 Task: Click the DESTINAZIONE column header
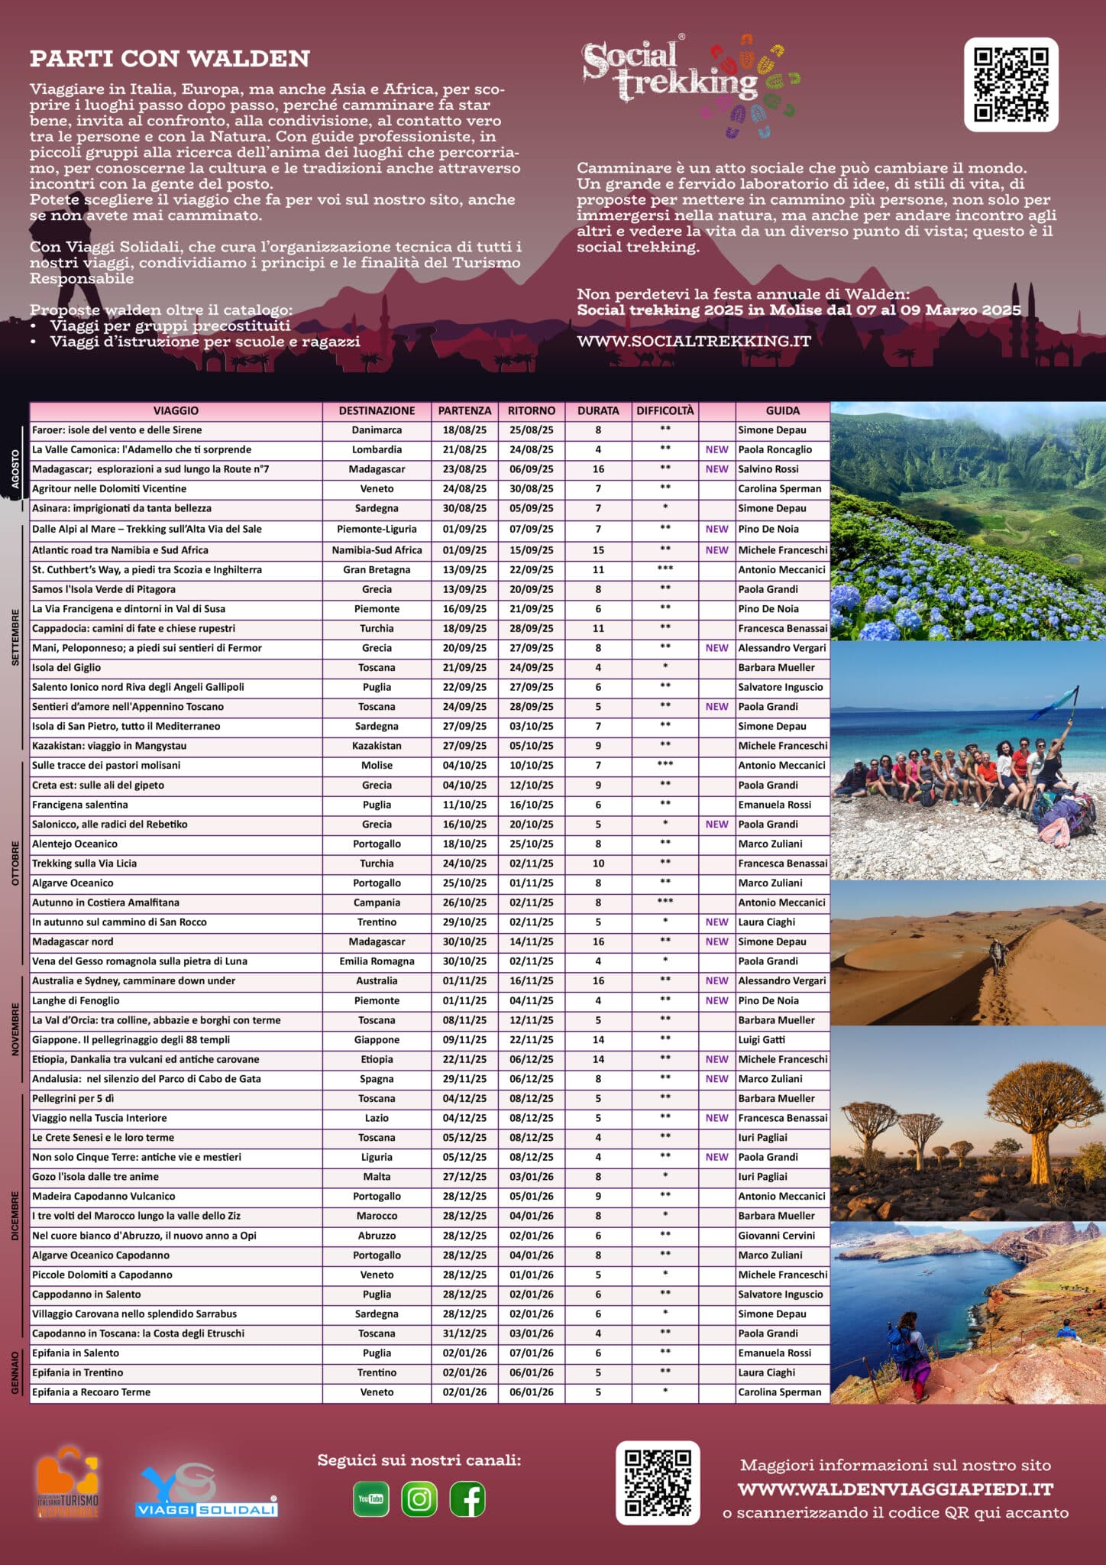coord(377,410)
